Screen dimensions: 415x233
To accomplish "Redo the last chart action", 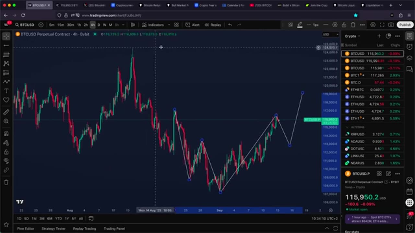I will tap(239, 25).
